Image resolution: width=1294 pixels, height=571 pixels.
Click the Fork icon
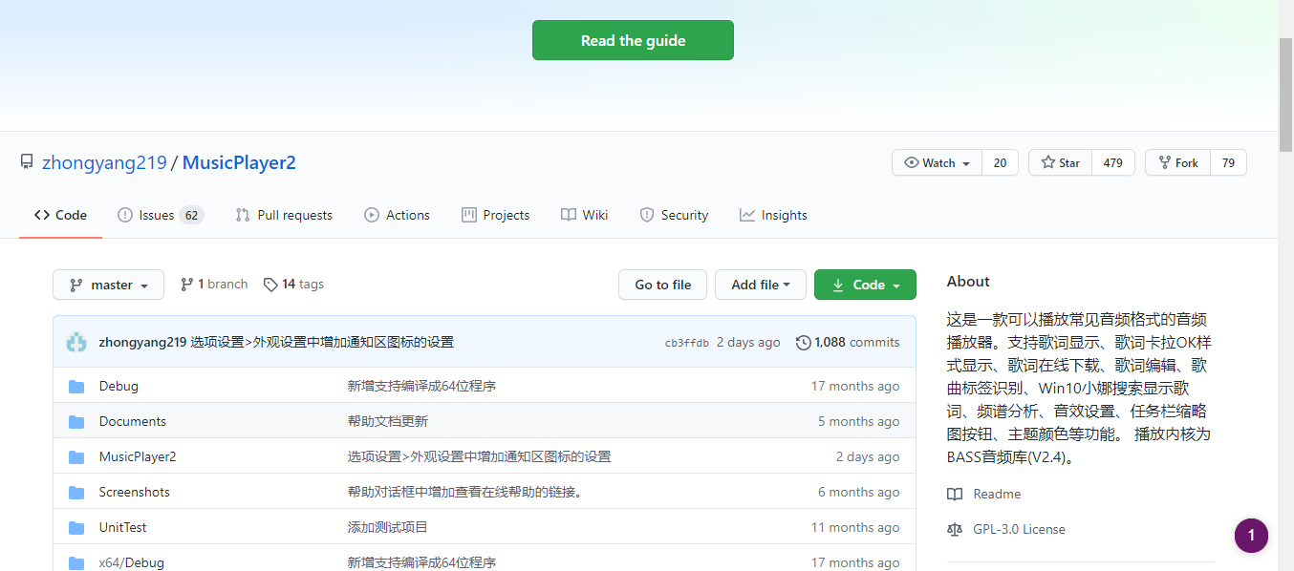(1164, 162)
